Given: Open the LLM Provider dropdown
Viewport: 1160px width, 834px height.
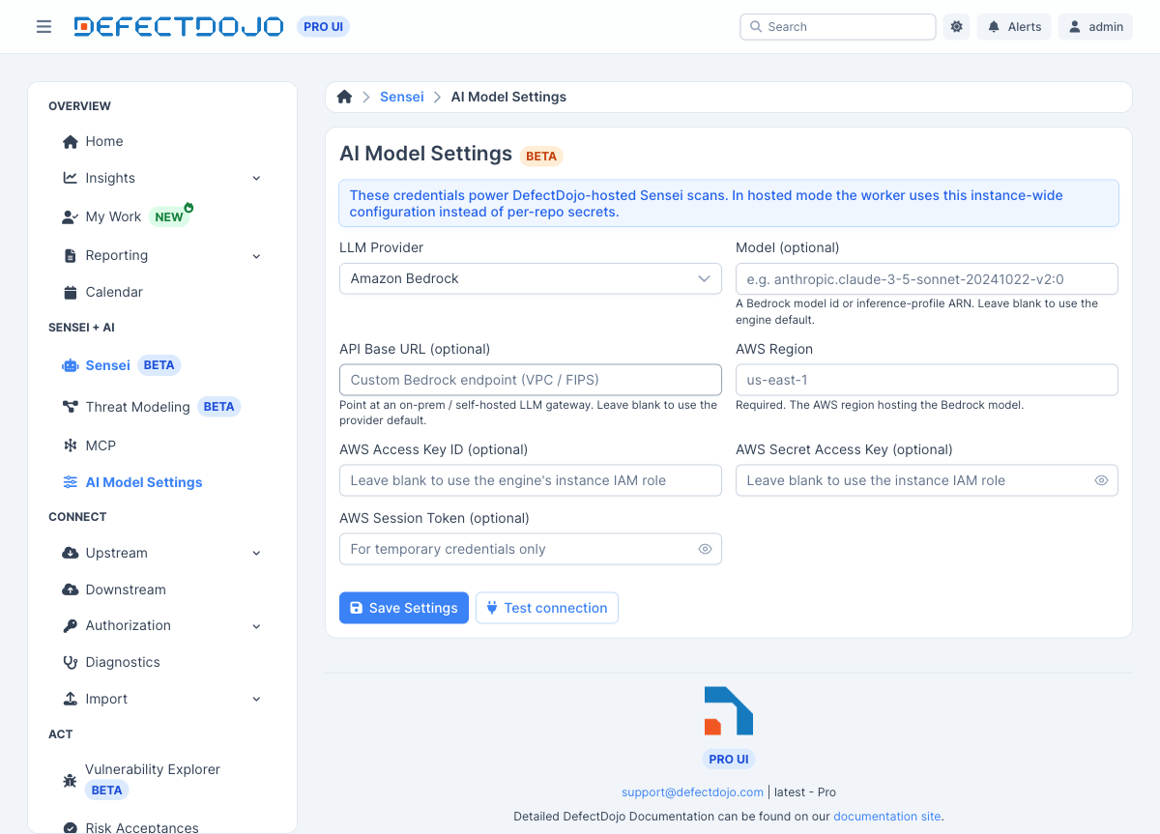Looking at the screenshot, I should [x=531, y=278].
